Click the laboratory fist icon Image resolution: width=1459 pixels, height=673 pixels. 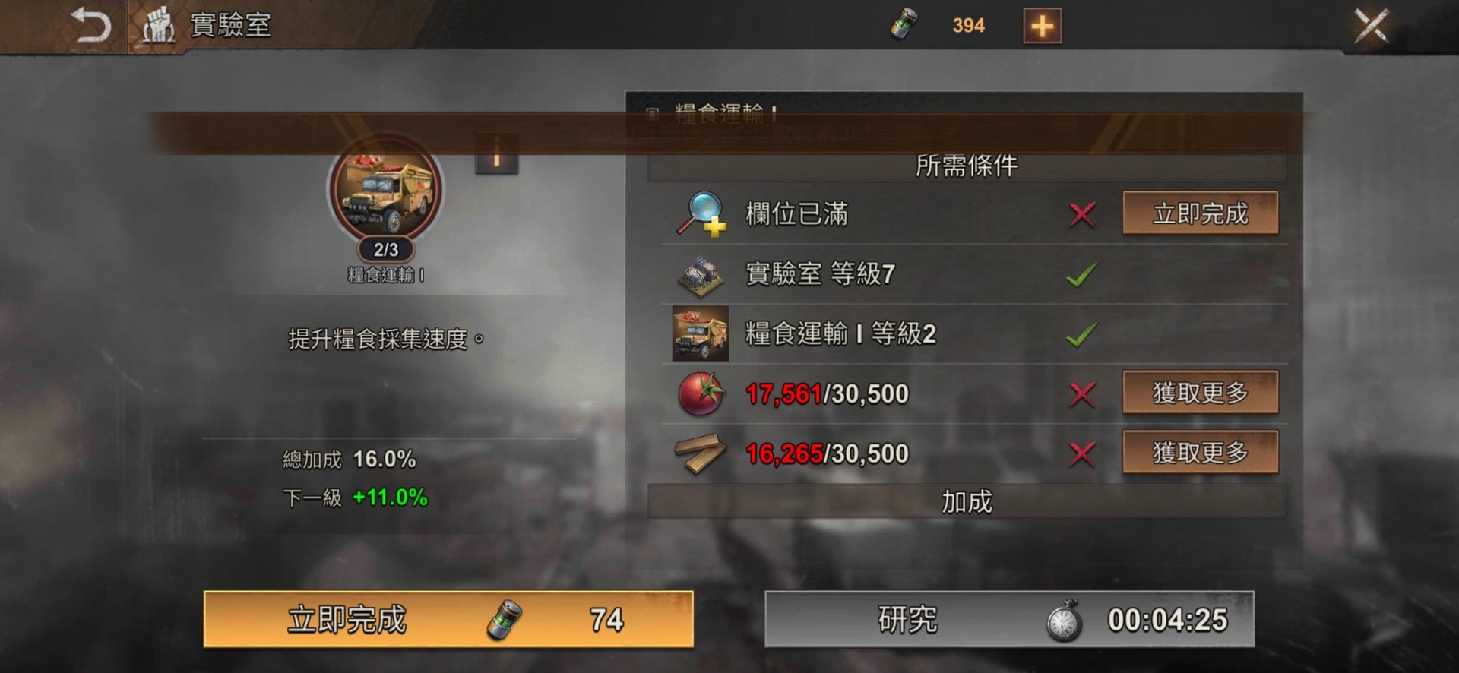click(x=158, y=25)
